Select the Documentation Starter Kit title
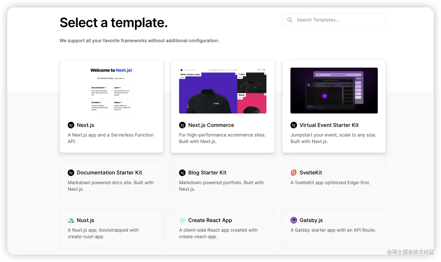This screenshot has width=441, height=262. 109,173
